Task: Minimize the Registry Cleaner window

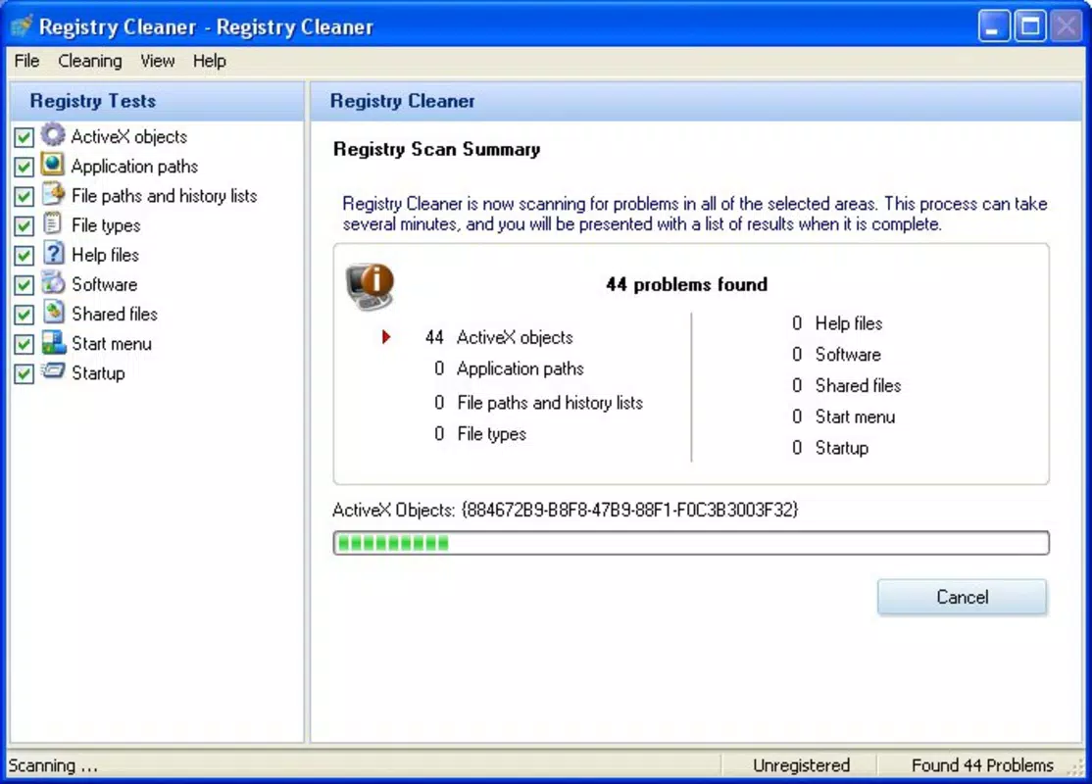Action: (x=994, y=26)
